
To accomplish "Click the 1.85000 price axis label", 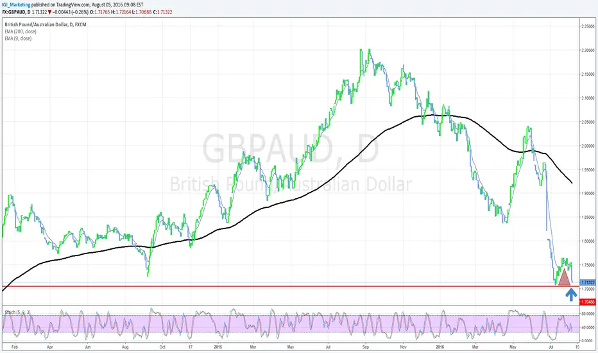I will 588,217.
